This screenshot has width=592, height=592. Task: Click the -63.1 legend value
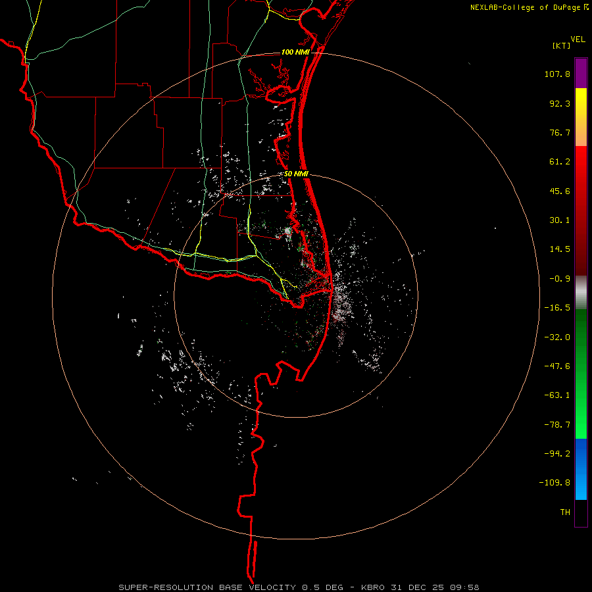[557, 395]
